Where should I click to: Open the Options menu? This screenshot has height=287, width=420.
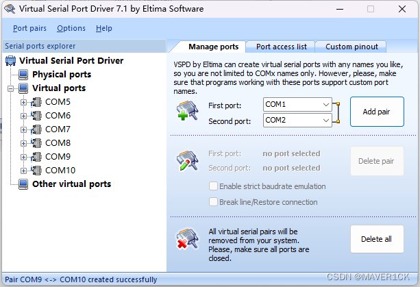pyautogui.click(x=71, y=28)
